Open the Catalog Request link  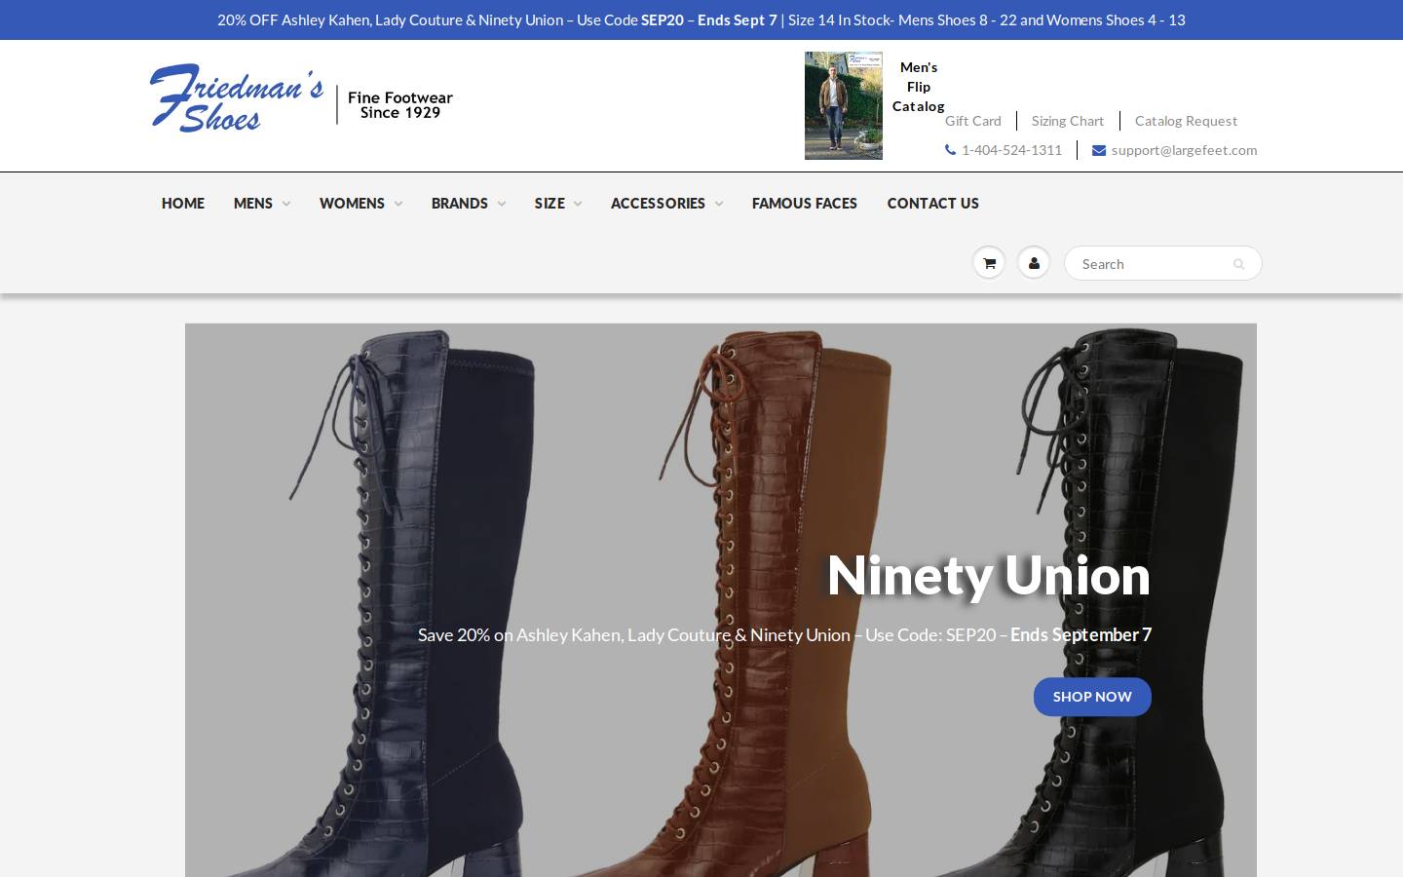[1186, 121]
